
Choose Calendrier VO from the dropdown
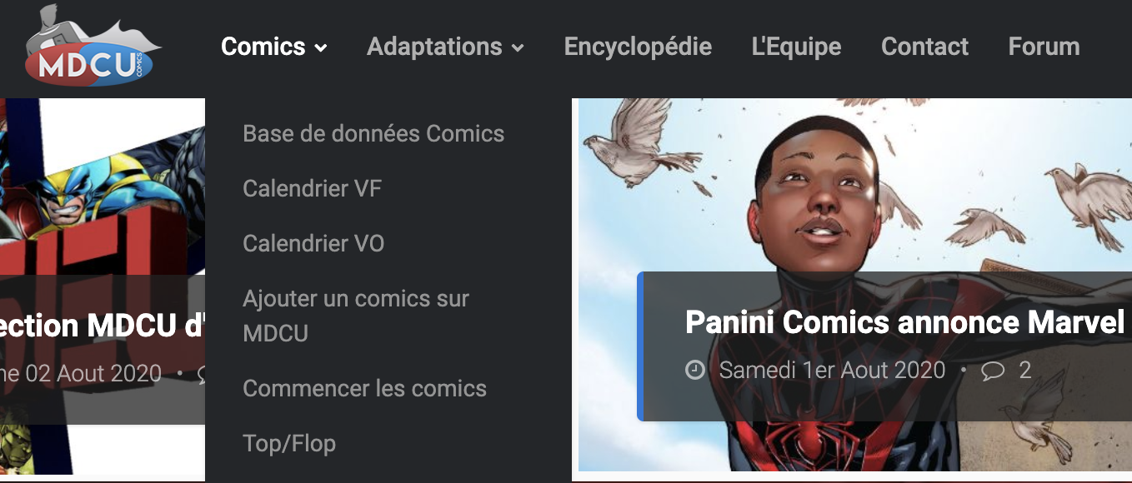click(x=313, y=243)
